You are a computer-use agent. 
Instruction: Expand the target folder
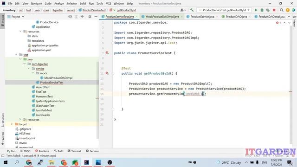coord(12,124)
